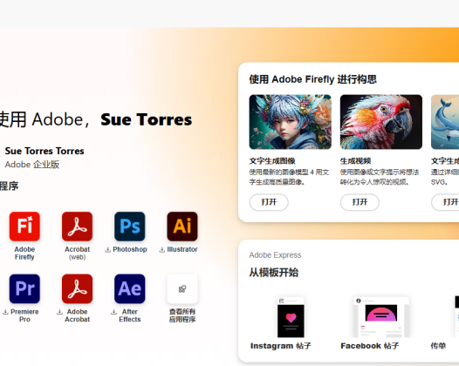
Task: Select the colorful parrot video thumbnail
Action: pos(381,122)
